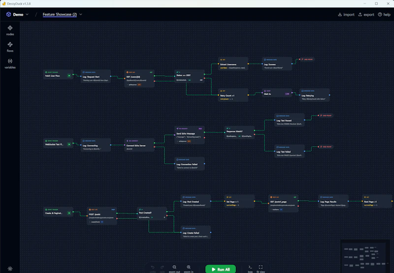Select the Extract Username set node
This screenshot has height=273, width=394.
point(233,64)
